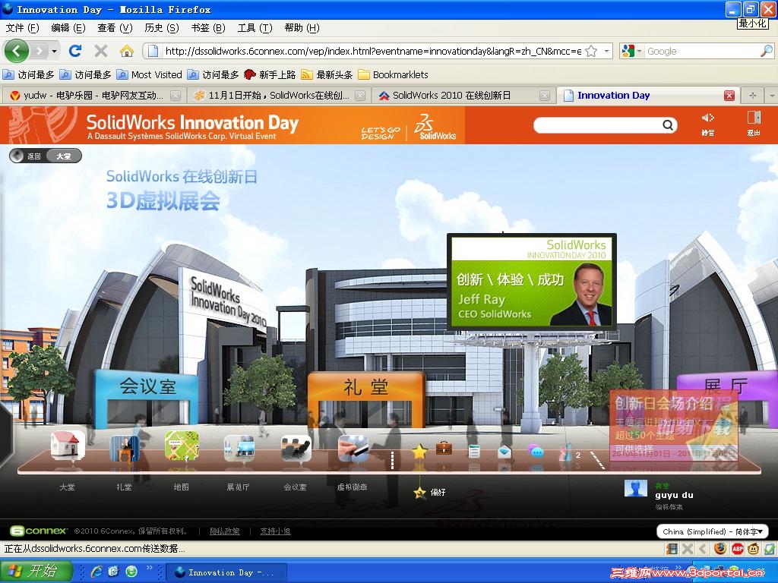Viewport: 778px width, 583px height.
Task: Click the guyu du user avatar
Action: click(636, 488)
